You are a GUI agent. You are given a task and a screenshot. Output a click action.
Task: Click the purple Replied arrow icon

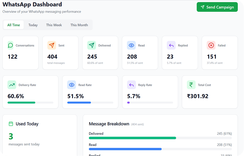click(x=171, y=45)
